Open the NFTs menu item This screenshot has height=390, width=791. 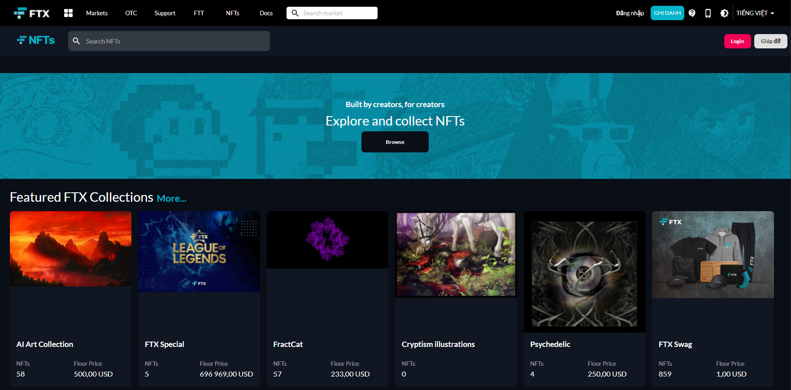click(232, 13)
